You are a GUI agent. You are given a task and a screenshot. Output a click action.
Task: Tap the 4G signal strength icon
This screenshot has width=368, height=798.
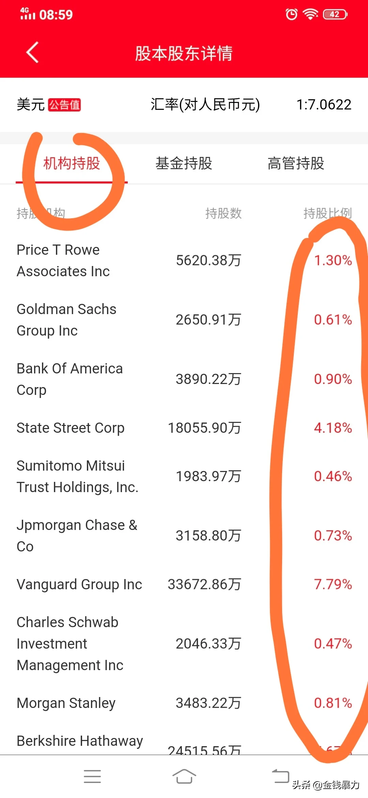click(27, 14)
